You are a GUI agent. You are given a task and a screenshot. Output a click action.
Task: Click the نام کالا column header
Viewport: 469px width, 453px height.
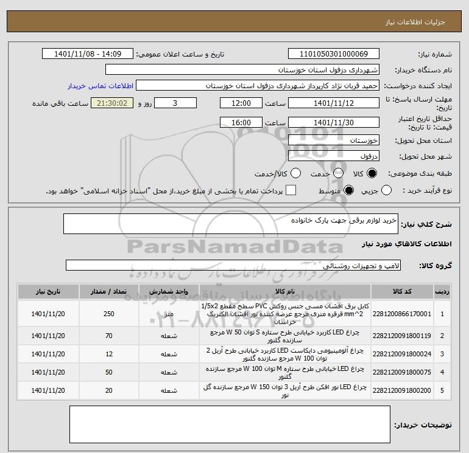click(x=285, y=291)
